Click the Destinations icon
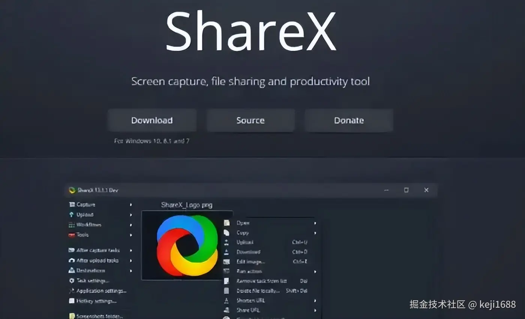Image resolution: width=525 pixels, height=319 pixels. click(72, 270)
